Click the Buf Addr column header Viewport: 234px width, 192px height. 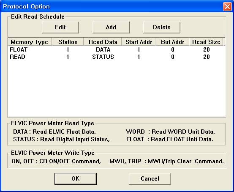(172, 42)
